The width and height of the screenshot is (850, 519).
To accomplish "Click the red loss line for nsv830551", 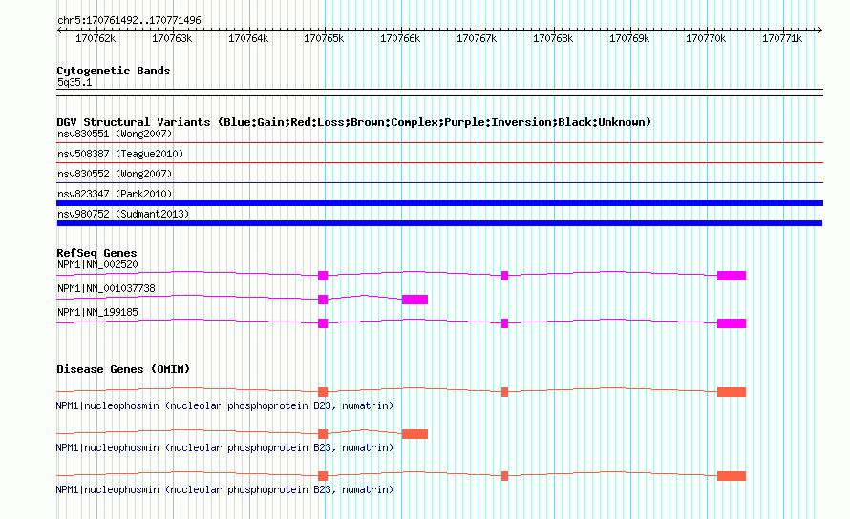I will [x=439, y=143].
